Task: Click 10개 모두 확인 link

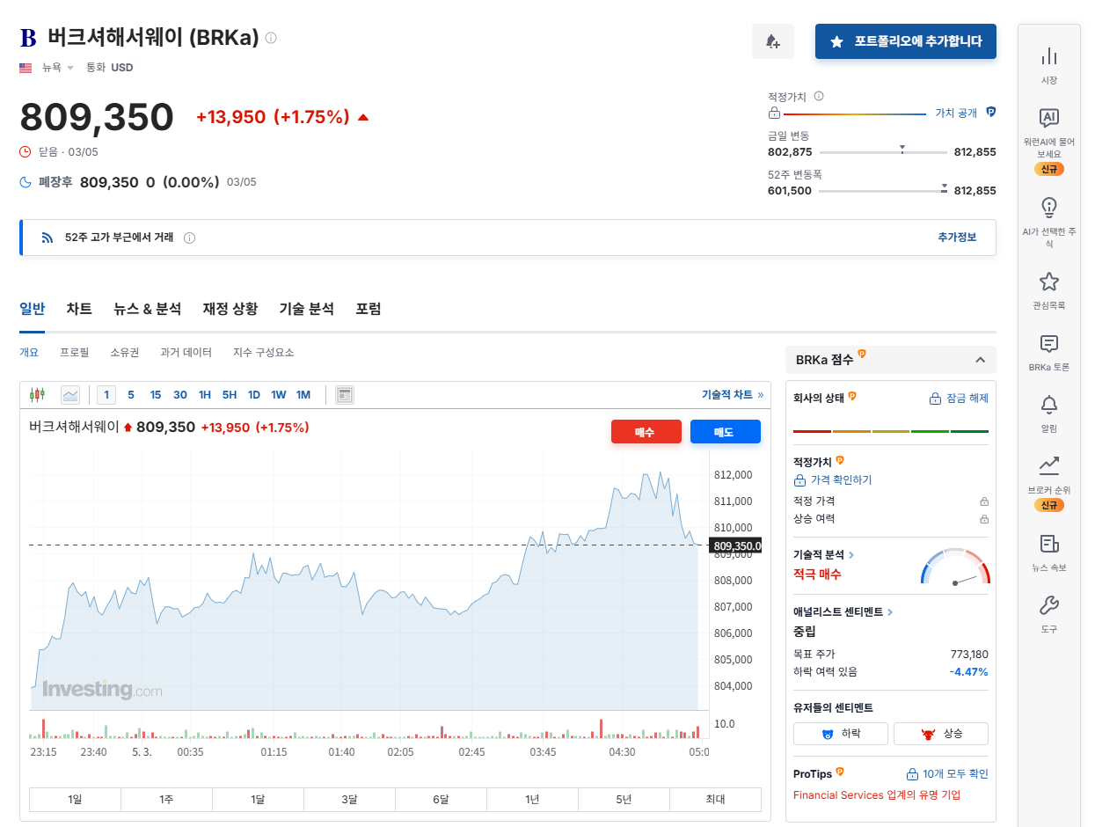Action: click(x=947, y=774)
